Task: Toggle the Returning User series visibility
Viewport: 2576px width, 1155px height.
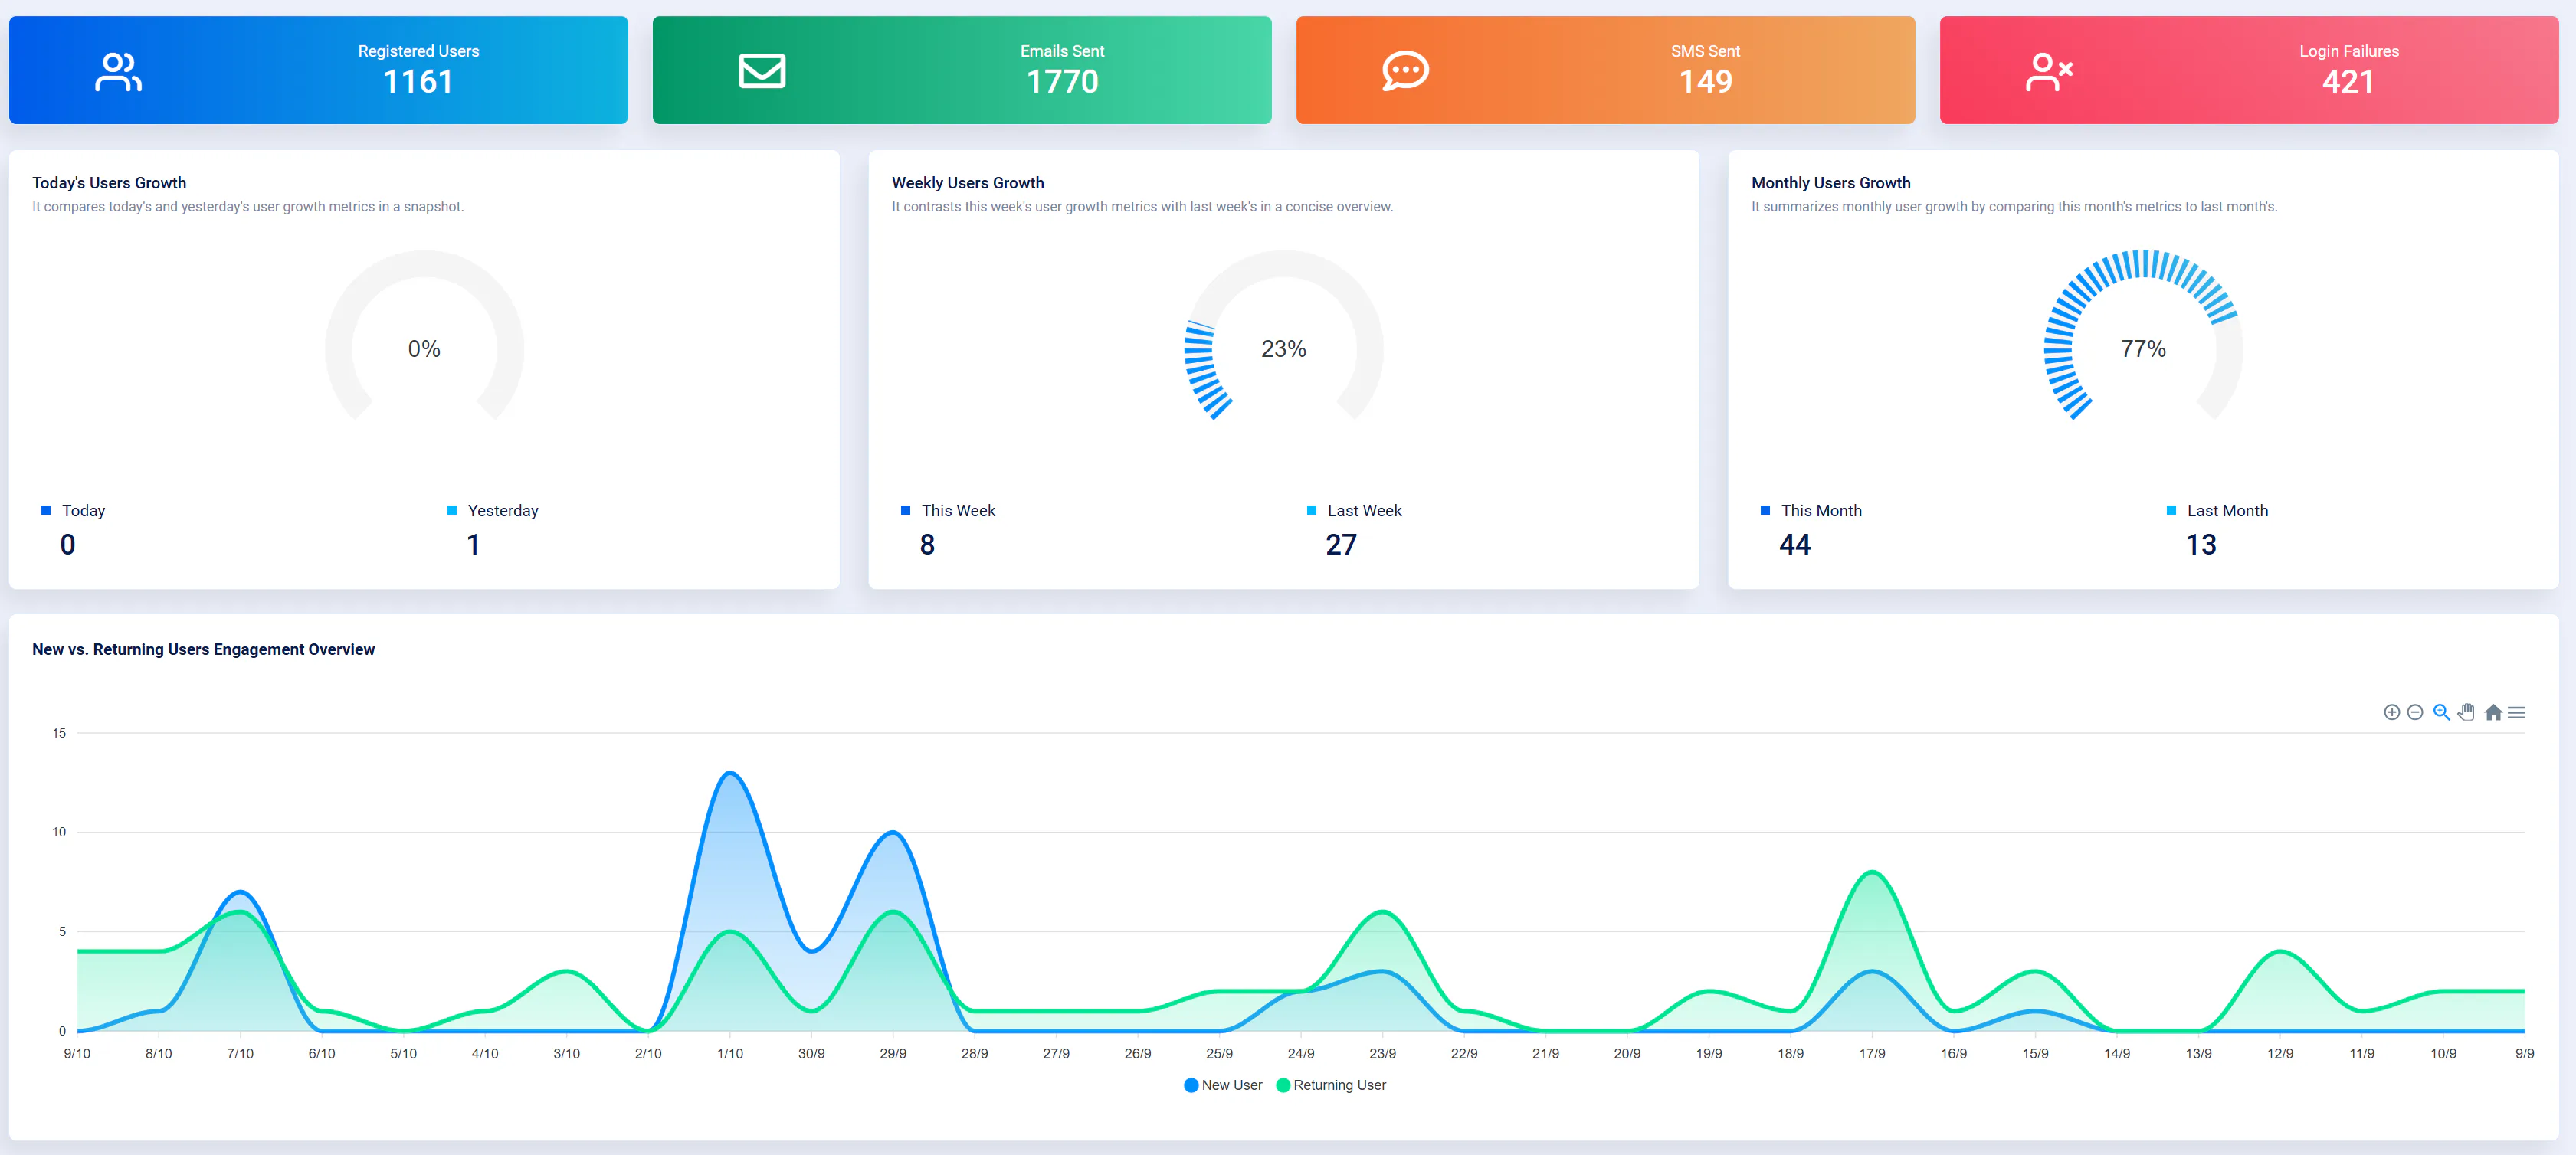Action: click(1331, 1084)
